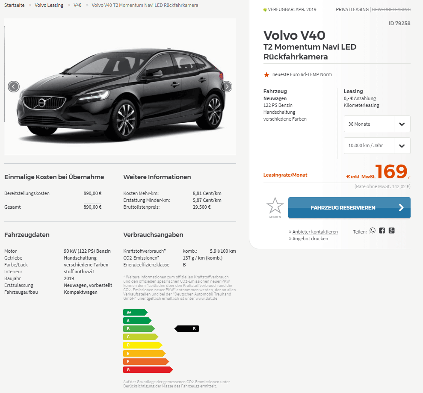The image size is (423, 393).
Task: Open the 10.000 km / Jahr dropdown
Action: (x=377, y=146)
